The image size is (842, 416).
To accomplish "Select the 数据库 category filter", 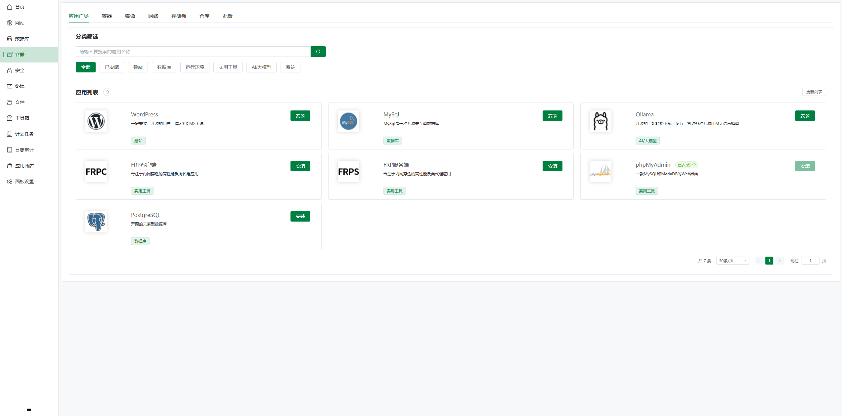I will (164, 67).
